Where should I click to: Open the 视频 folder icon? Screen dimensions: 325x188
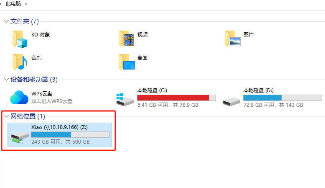tap(126, 39)
